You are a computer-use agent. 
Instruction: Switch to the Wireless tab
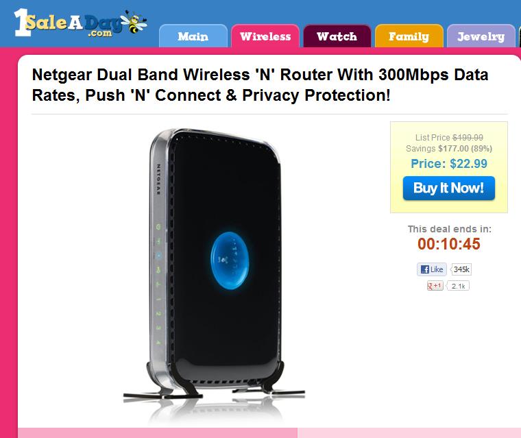click(x=265, y=36)
